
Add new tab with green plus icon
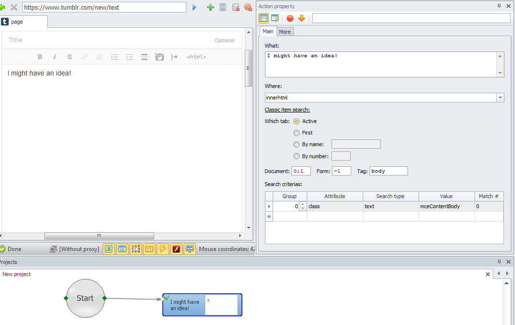(x=211, y=7)
